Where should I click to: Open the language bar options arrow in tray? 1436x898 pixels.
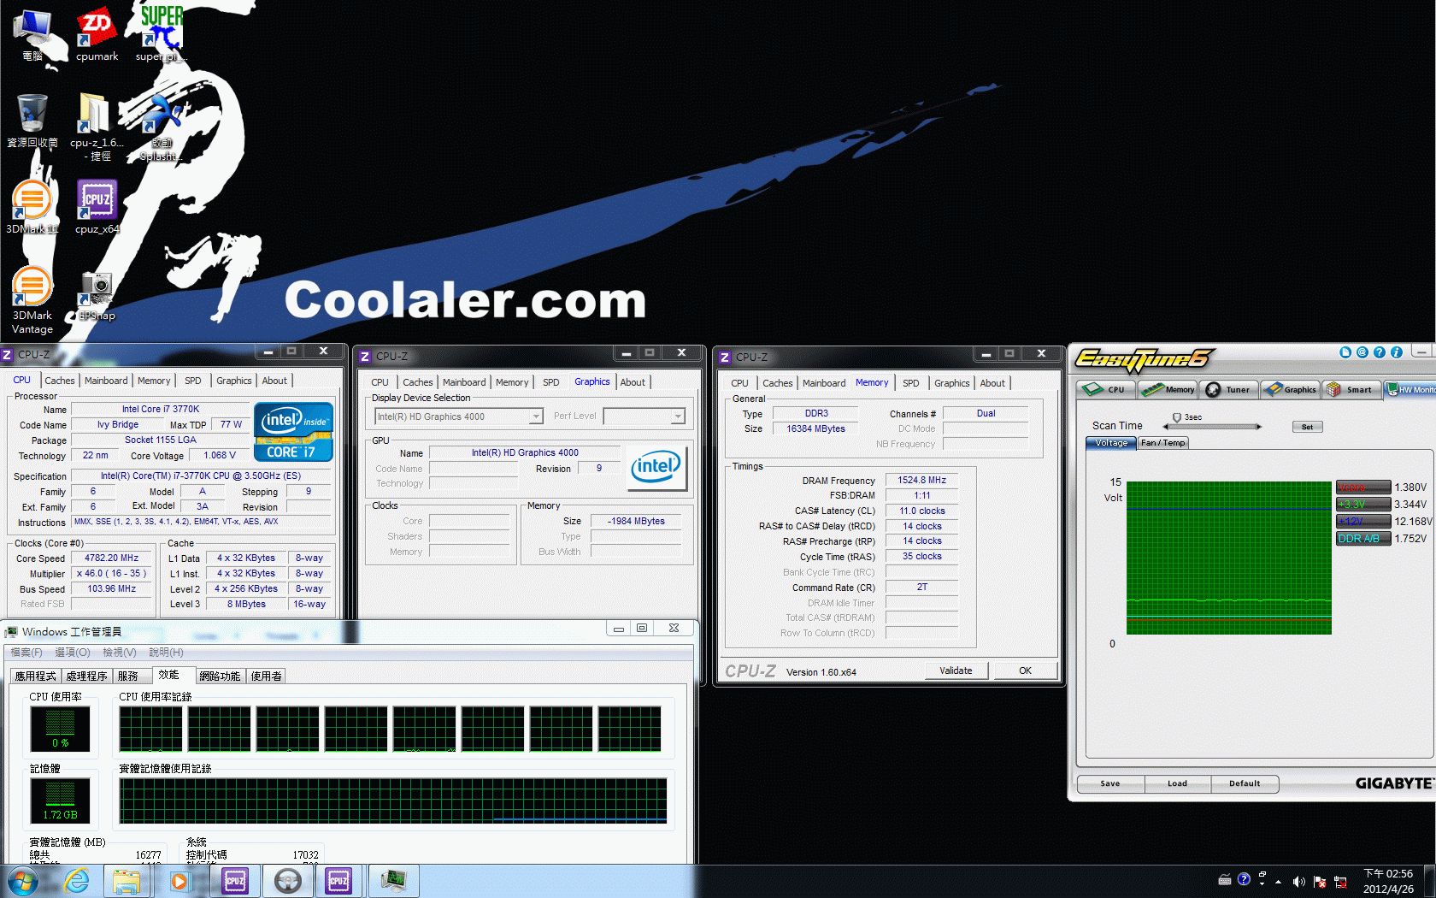[x=1262, y=884]
